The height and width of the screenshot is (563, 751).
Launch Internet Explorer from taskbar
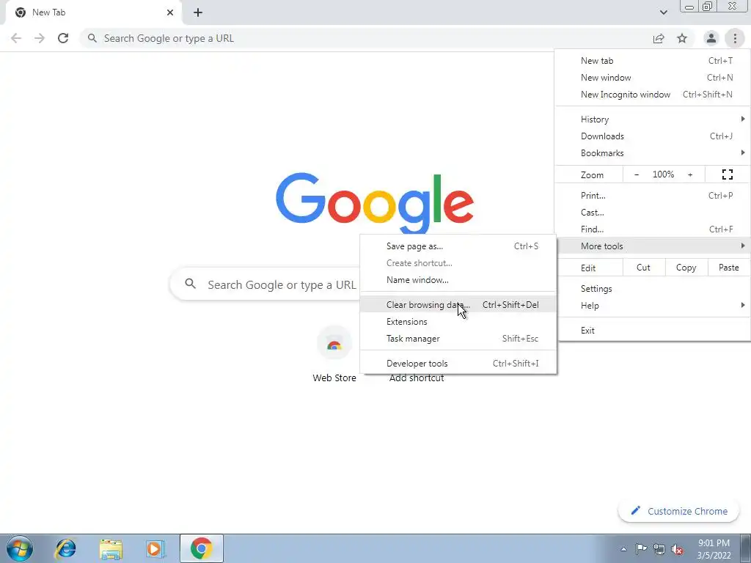coord(65,548)
